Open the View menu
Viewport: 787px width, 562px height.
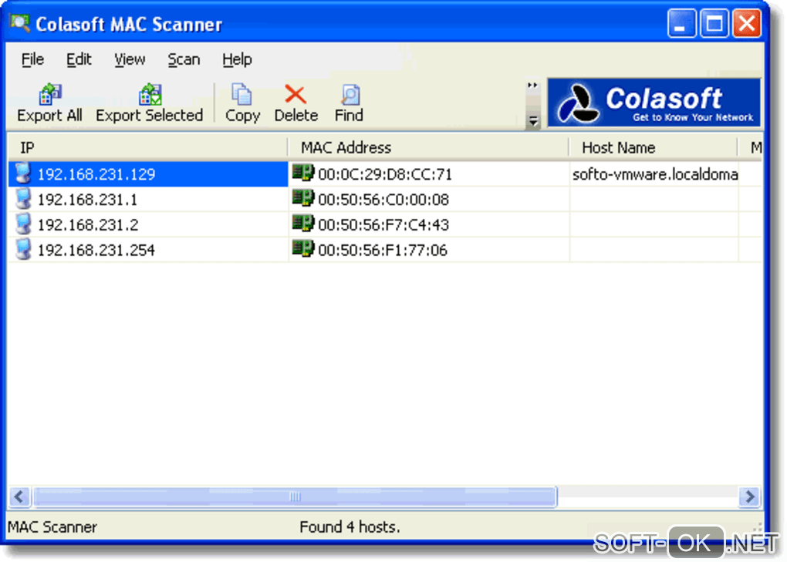pyautogui.click(x=130, y=59)
